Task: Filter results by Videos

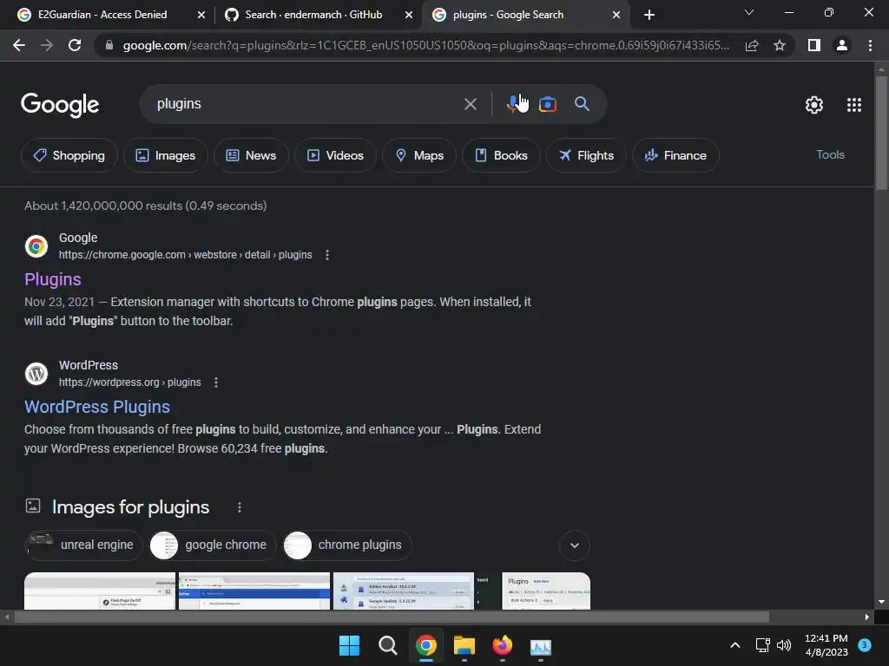Action: [335, 155]
